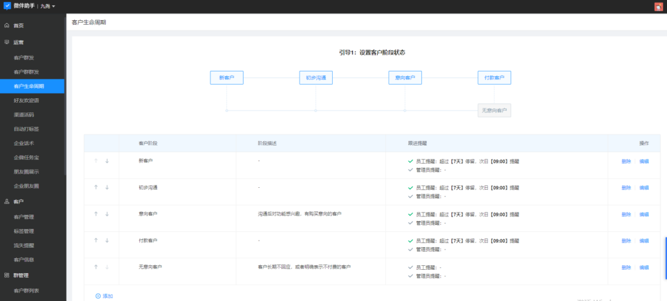
Task: Click the 阶段描述 column header
Action: [x=266, y=144]
